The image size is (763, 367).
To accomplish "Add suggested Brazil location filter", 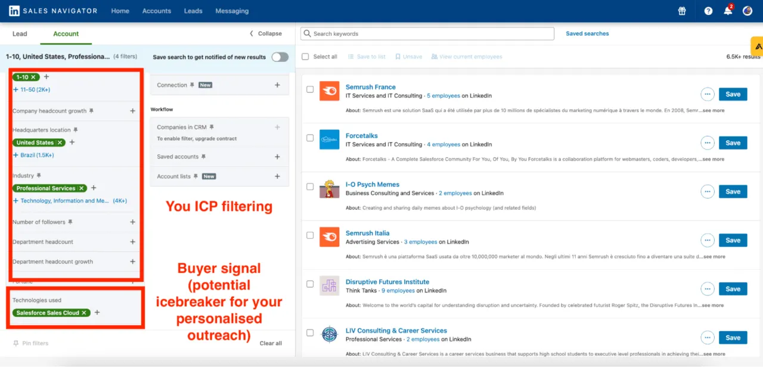I will point(33,155).
